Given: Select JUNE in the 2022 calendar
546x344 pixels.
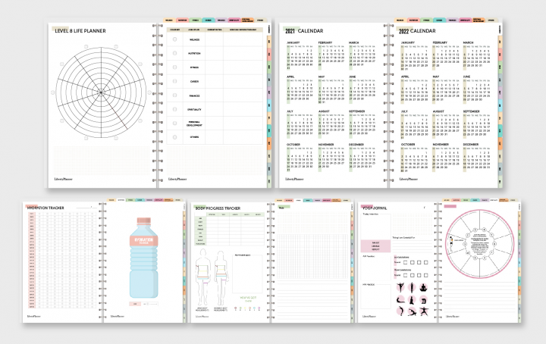Looking at the screenshot, I should [466, 77].
